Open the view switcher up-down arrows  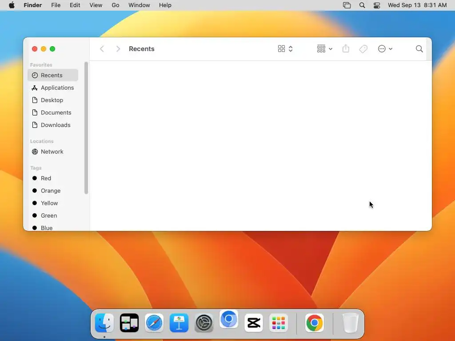(x=291, y=49)
